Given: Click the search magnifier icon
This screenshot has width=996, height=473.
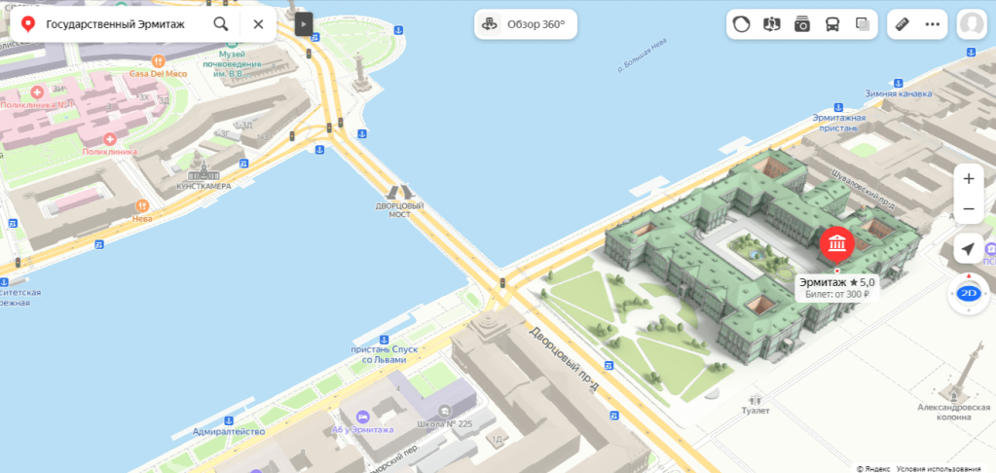Looking at the screenshot, I should (220, 24).
